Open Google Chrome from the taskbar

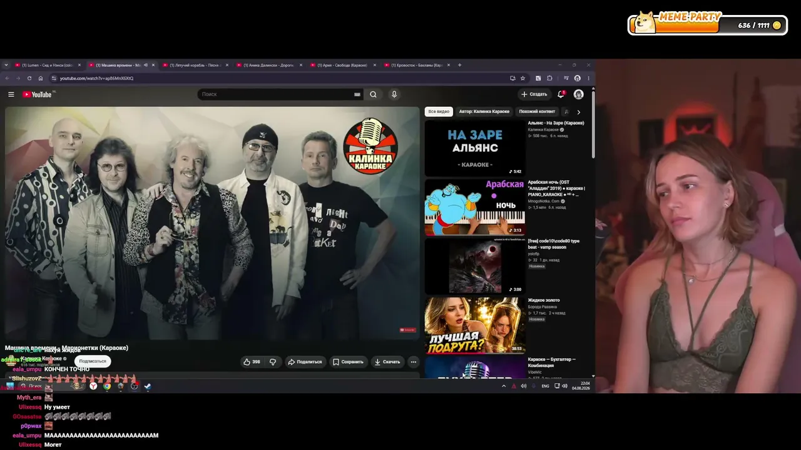point(107,386)
